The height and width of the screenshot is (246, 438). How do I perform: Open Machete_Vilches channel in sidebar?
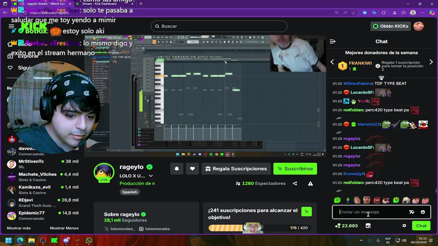click(43, 177)
